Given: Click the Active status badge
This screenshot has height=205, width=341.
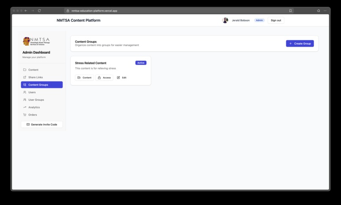Looking at the screenshot, I should pyautogui.click(x=141, y=63).
